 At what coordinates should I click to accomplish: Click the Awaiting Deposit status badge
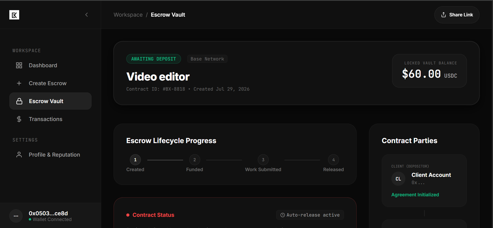(x=154, y=59)
